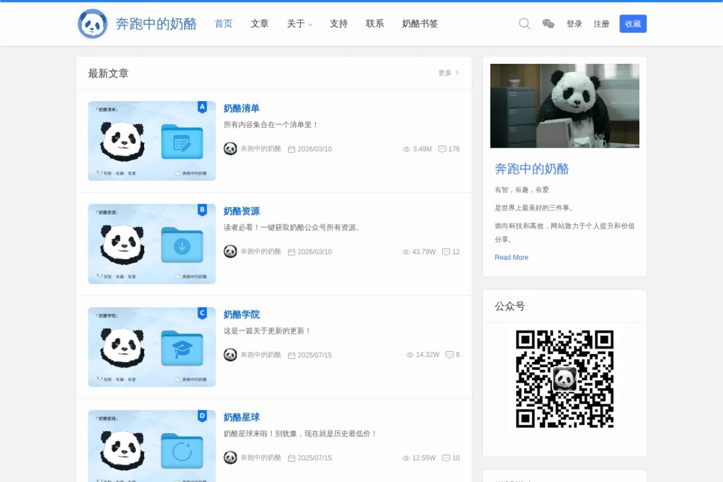This screenshot has height=482, width=723.
Task: Click the 最新文章 section heading
Action: (x=108, y=74)
